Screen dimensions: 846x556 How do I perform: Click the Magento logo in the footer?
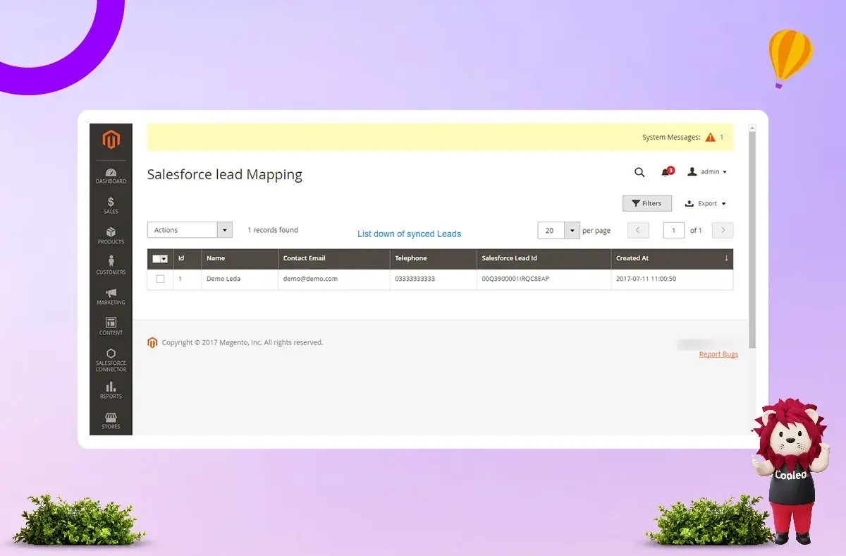[x=152, y=343]
